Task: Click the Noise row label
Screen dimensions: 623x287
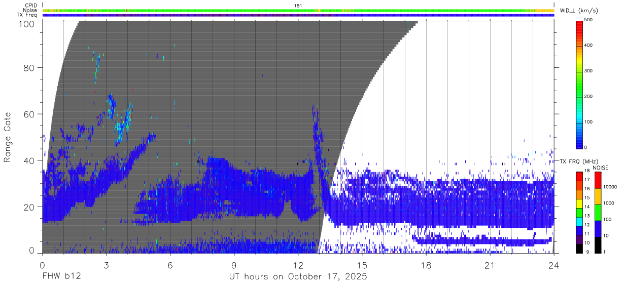Action: 30,10
